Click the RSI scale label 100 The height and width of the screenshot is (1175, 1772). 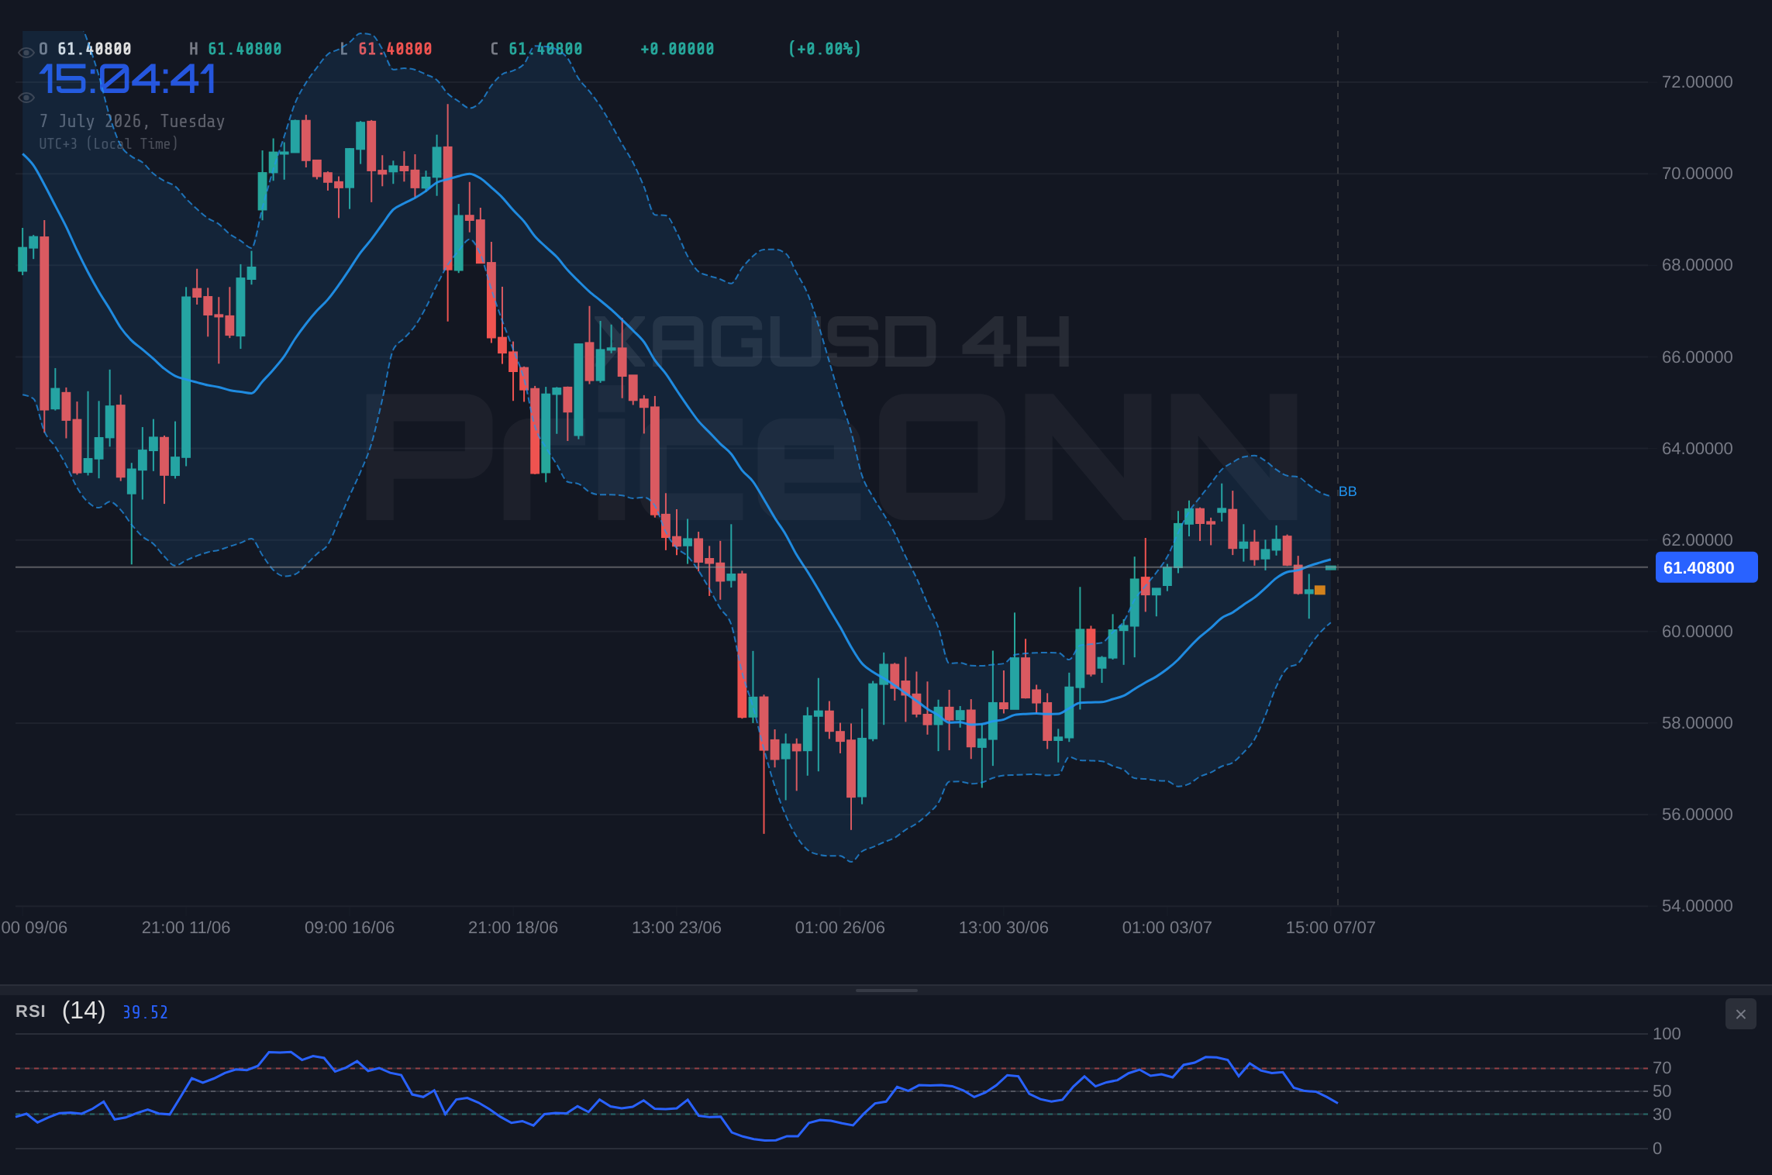1667,1034
